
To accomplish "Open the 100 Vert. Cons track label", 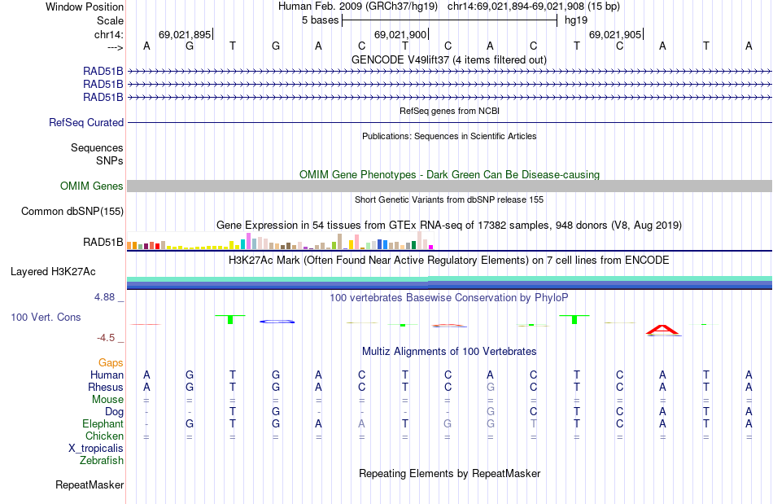I will tap(46, 317).
